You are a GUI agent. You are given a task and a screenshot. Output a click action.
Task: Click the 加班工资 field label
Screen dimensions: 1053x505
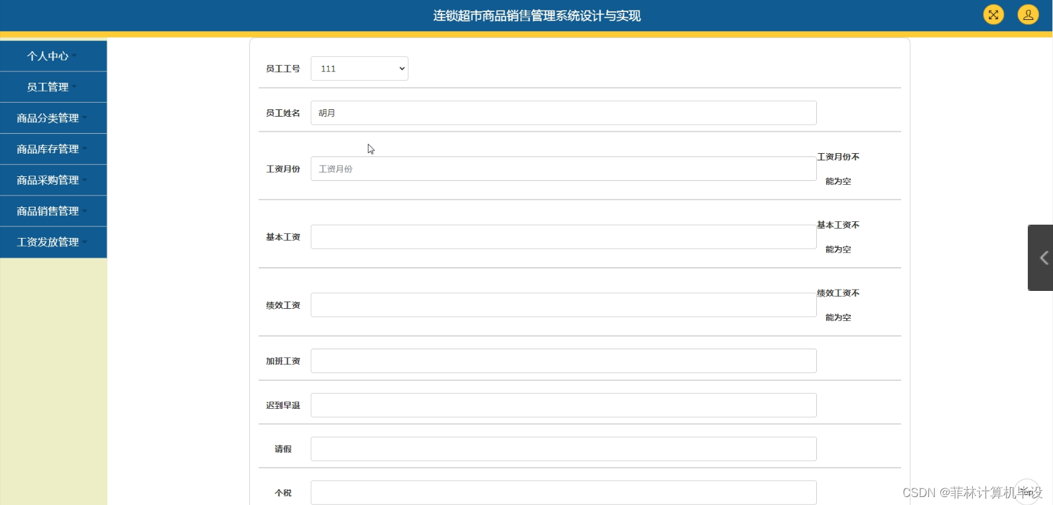[283, 361]
